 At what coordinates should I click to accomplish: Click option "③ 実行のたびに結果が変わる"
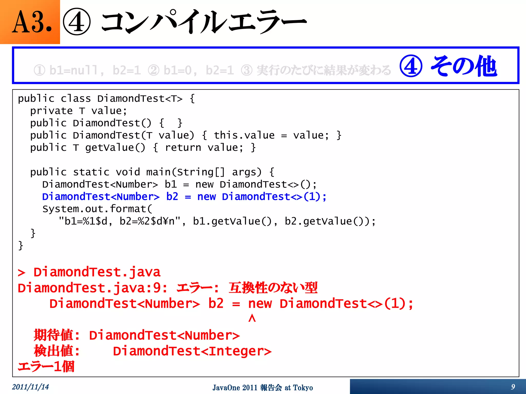tap(316, 70)
